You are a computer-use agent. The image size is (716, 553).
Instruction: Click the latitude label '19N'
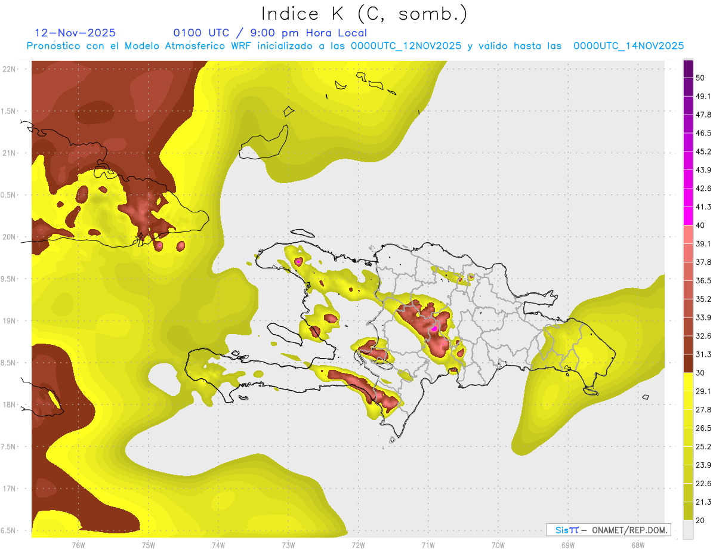(10, 321)
